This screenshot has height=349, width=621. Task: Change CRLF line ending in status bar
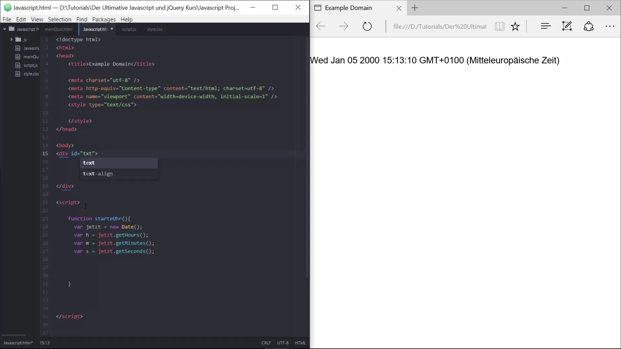(266, 343)
